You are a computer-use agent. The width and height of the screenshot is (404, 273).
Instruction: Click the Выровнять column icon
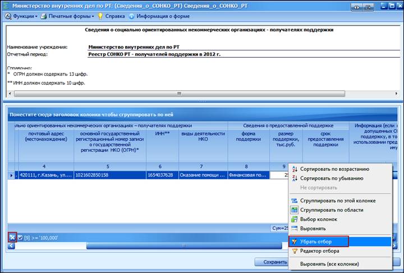pyautogui.click(x=295, y=229)
